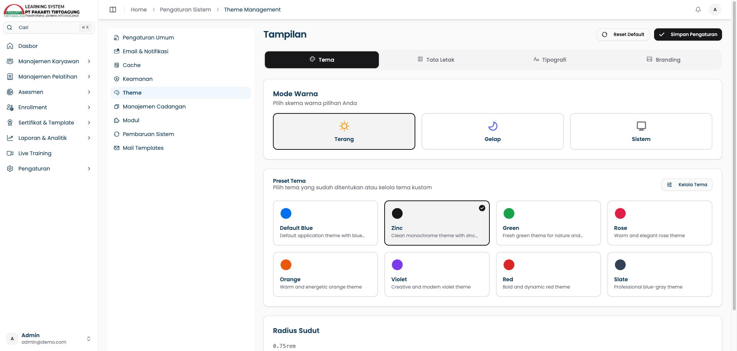This screenshot has width=737, height=351.
Task: Go to Home breadcrumb
Action: 139,10
